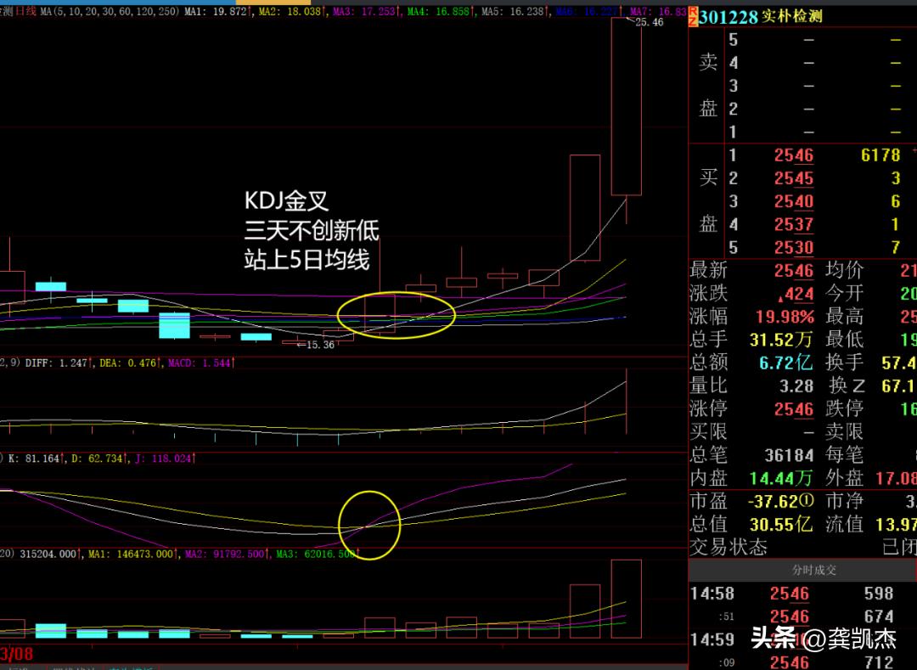The height and width of the screenshot is (670, 917).
Task: Click the red 日线 period label
Action: click(x=25, y=11)
